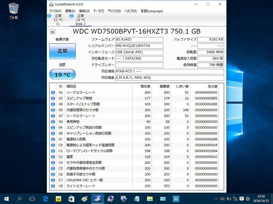
Task: Click the status icon of row 03 スピンアップ時間
Action: coord(53,98)
